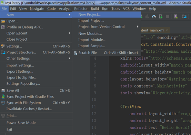
Task: Expand the Other Settings submenu arrow
Action: (69, 58)
